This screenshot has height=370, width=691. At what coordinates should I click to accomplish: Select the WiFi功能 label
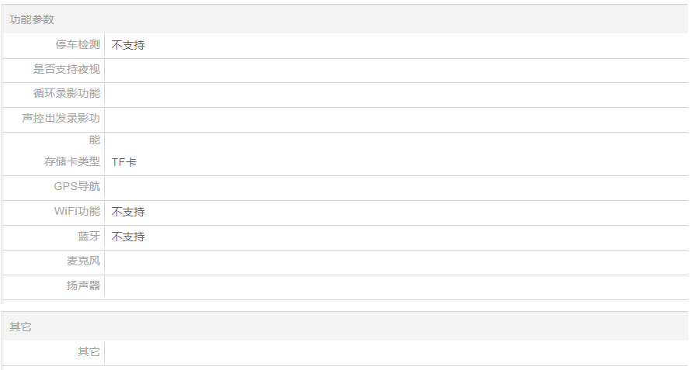coord(77,212)
